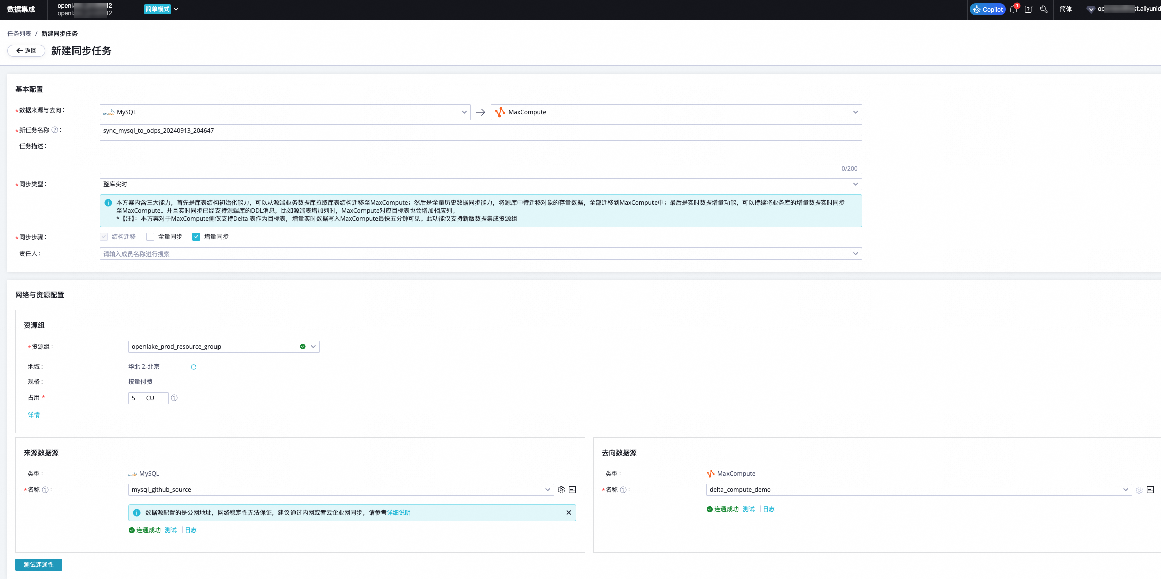Click source 连通成功 status icon
The image size is (1161, 579).
(x=132, y=530)
